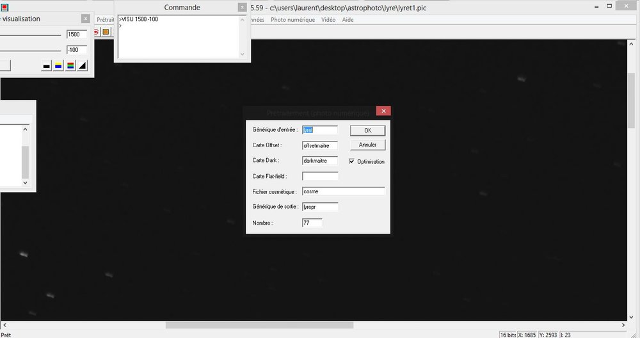Click the red application icon in title bar
This screenshot has height=338, width=640.
point(4,7)
